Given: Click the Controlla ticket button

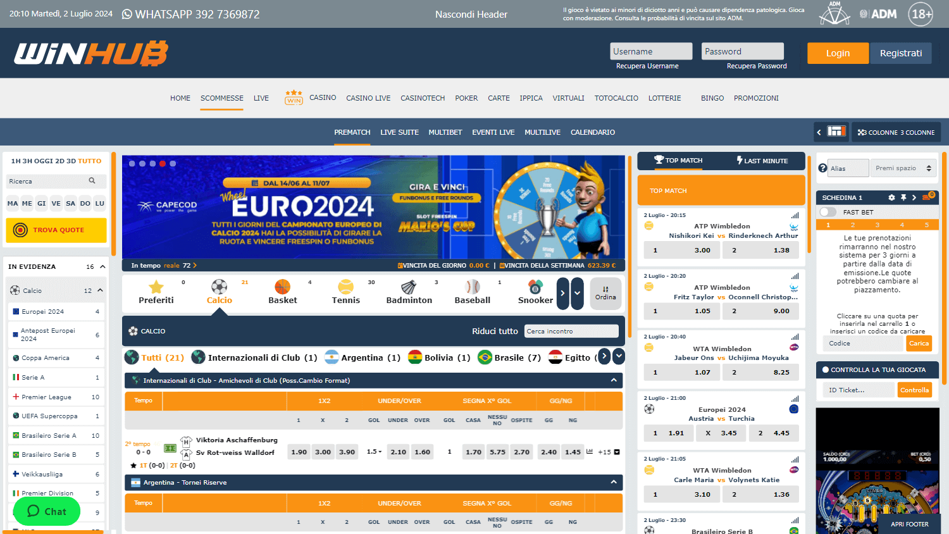Looking at the screenshot, I should coord(915,390).
